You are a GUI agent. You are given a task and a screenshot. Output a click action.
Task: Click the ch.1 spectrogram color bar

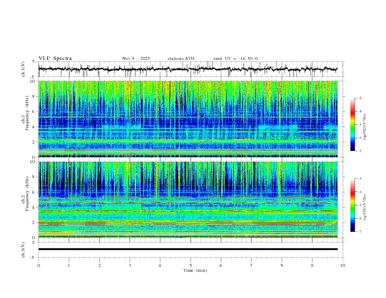(x=352, y=124)
